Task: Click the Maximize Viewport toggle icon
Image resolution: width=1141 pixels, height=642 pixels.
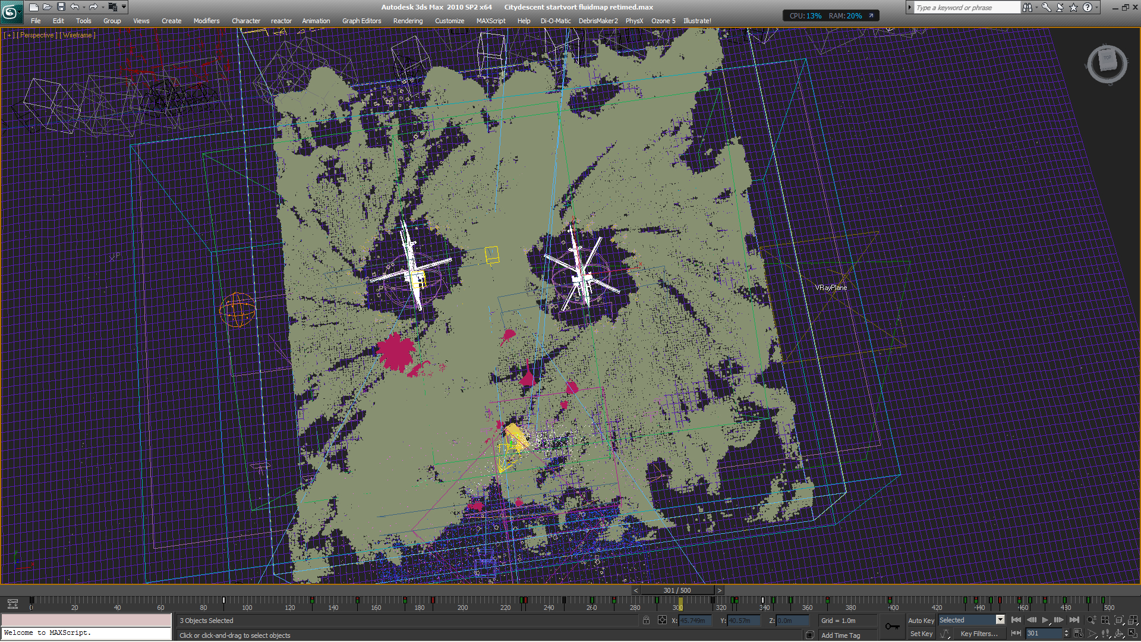Action: click(x=1133, y=634)
